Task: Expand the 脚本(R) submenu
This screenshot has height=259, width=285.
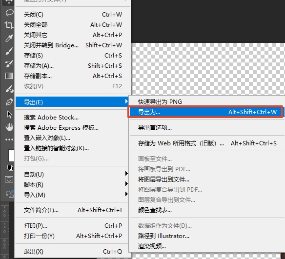Action: (x=72, y=185)
